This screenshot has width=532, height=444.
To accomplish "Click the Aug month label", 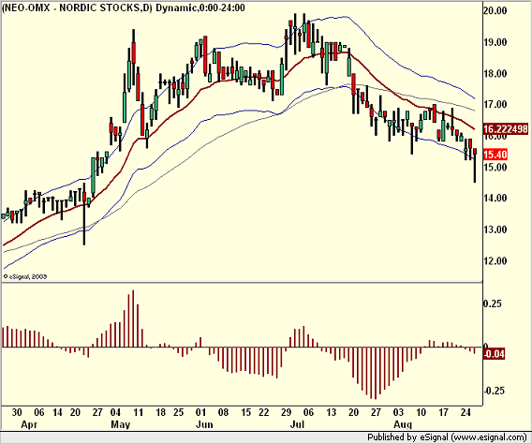I will pyautogui.click(x=403, y=424).
